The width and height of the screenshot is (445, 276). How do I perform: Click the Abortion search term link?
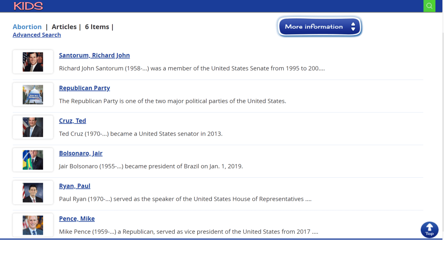click(x=27, y=27)
